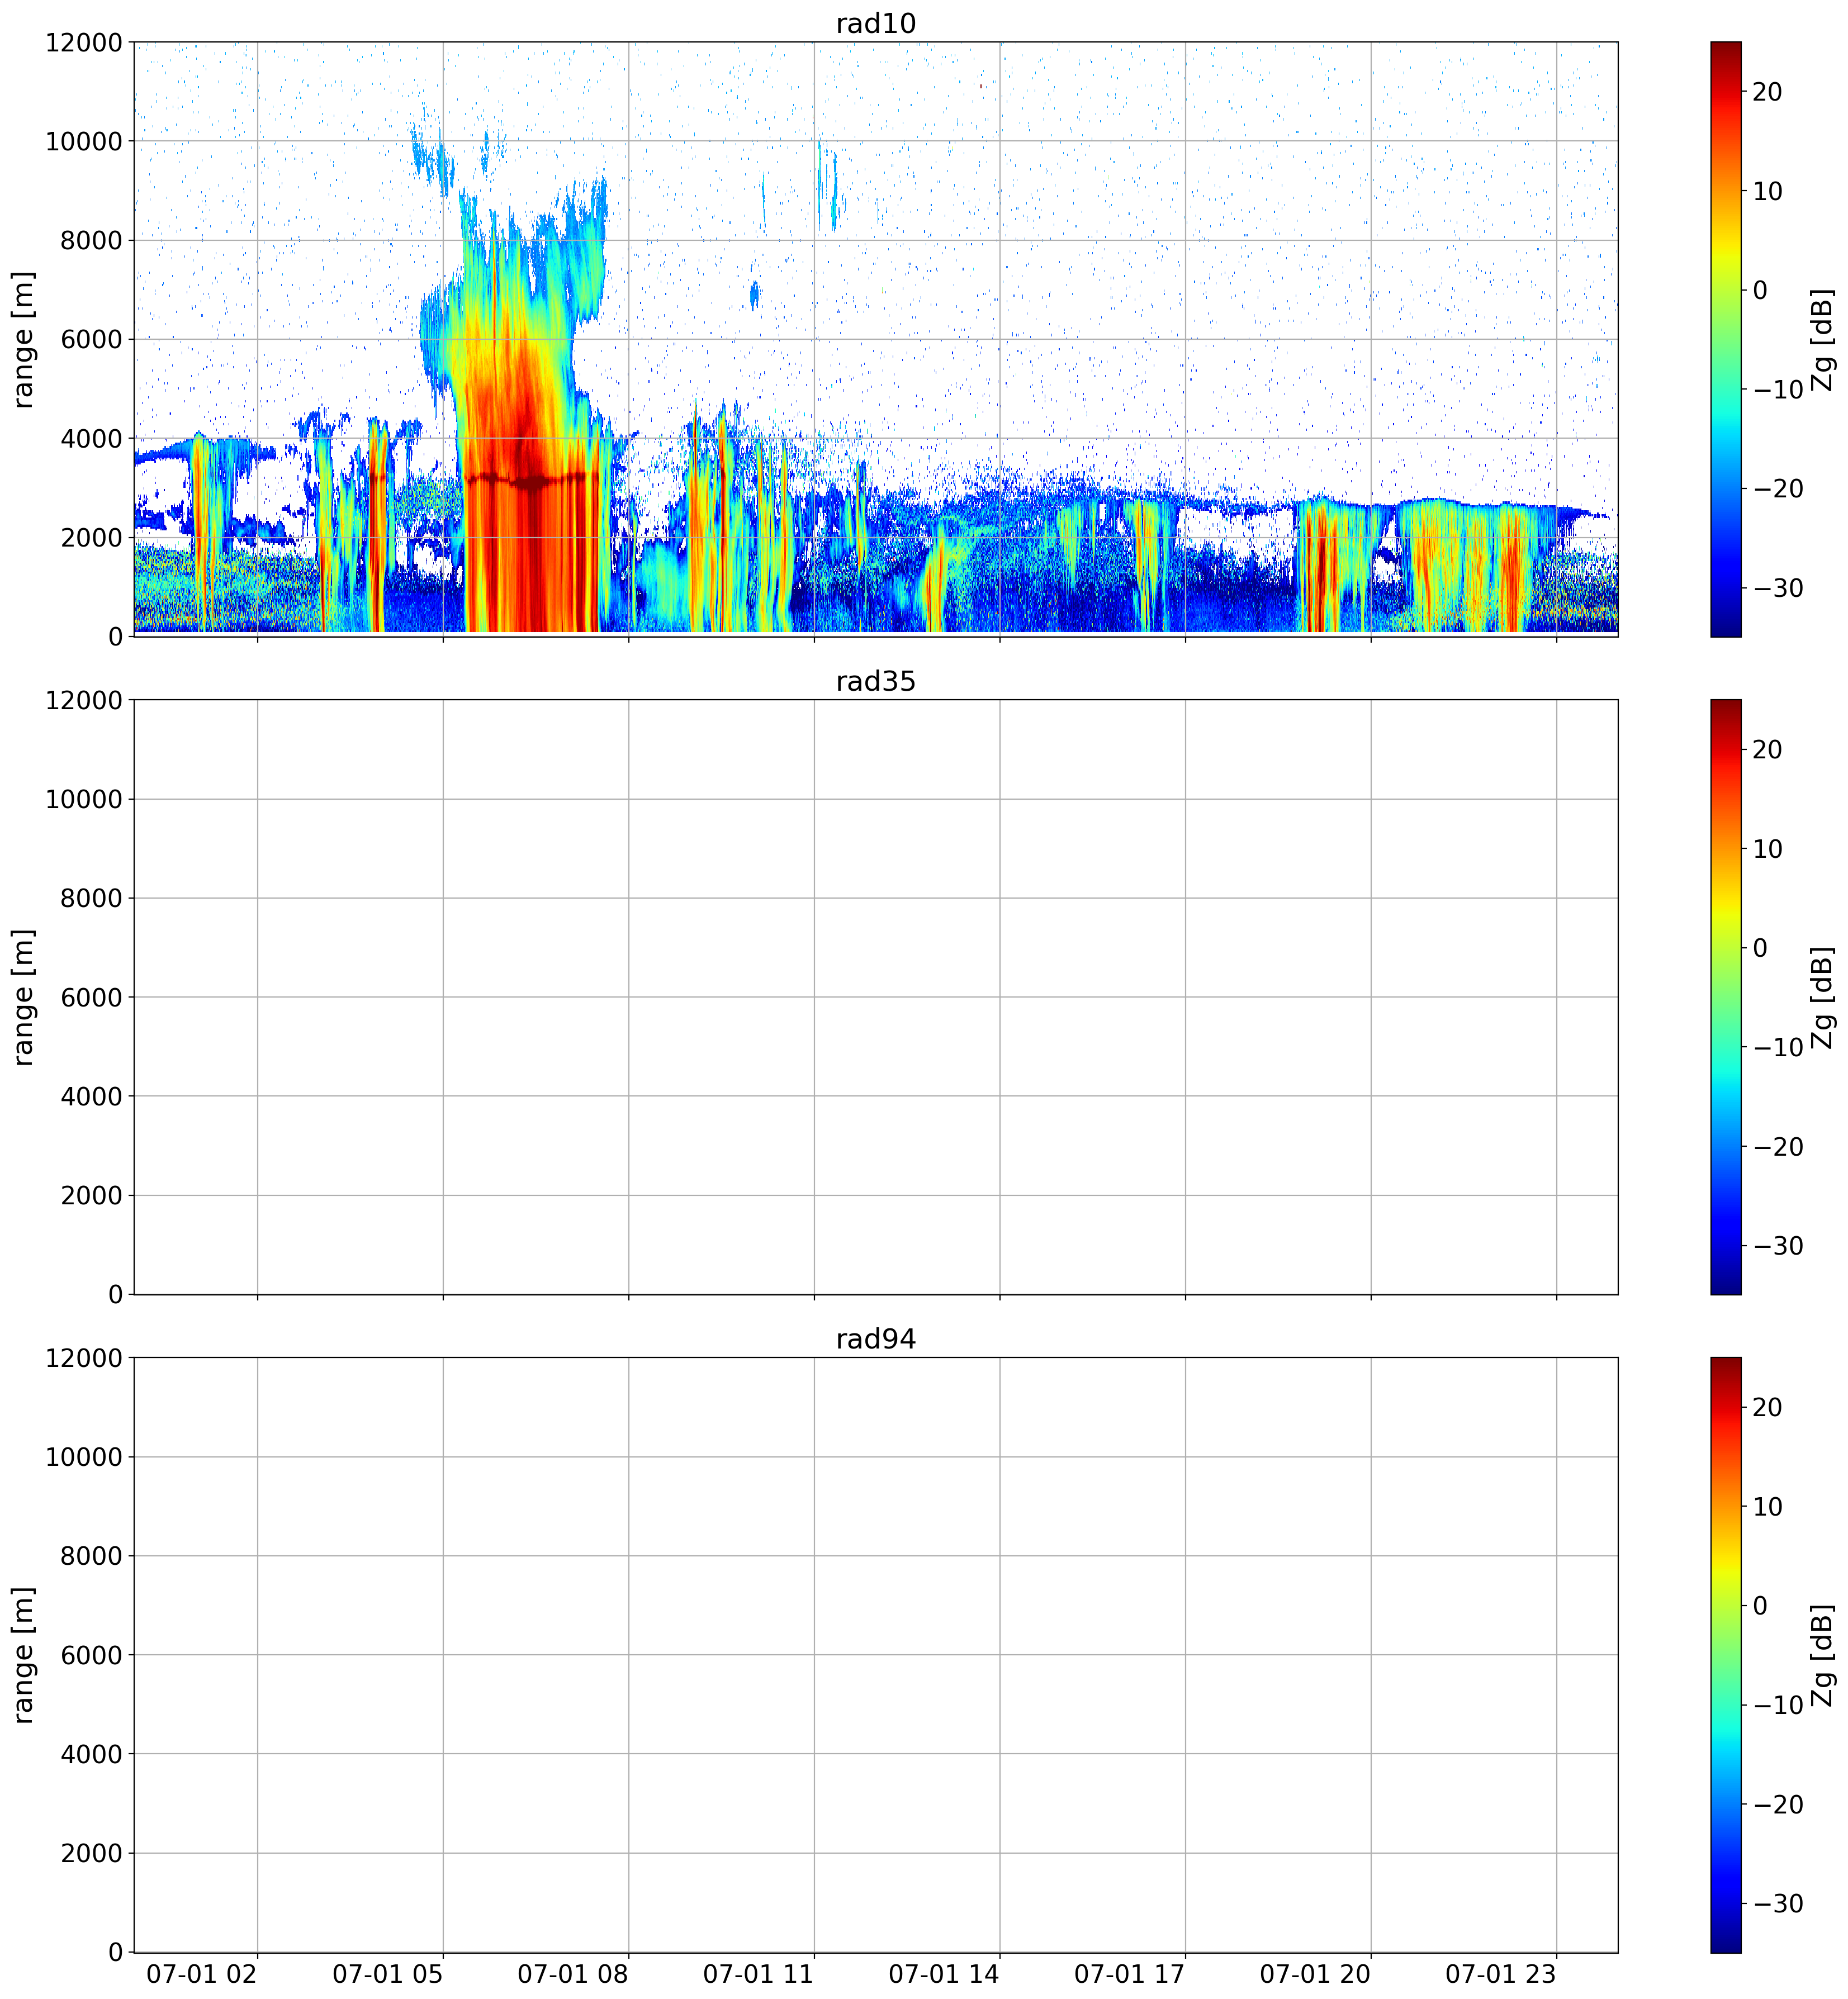
Task: Select the "07-01 08" time axis label
Action: [573, 1974]
